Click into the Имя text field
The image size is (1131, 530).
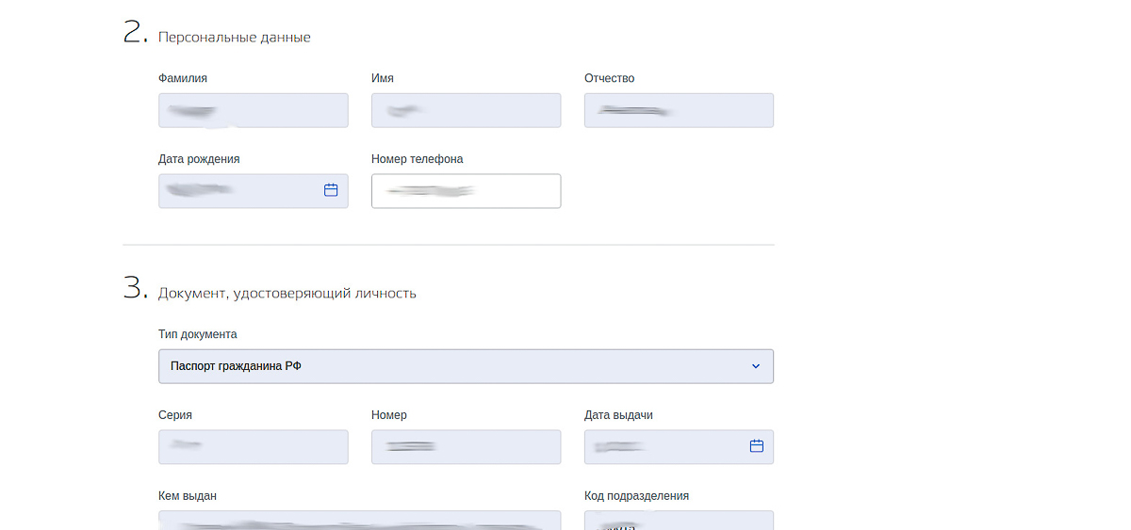(466, 110)
